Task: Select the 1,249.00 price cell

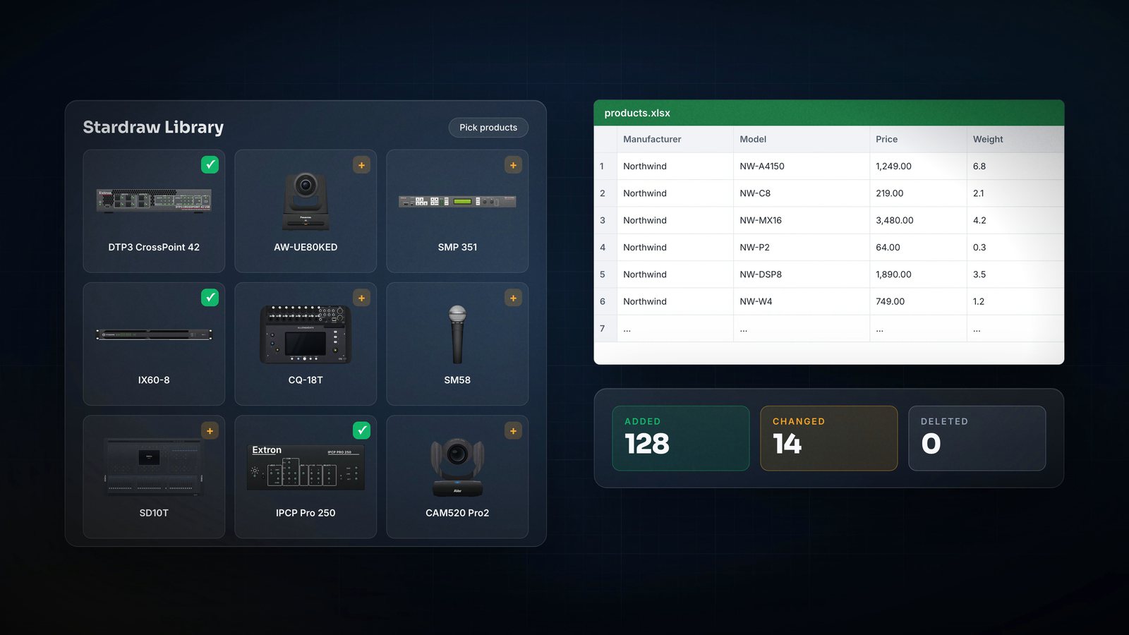Action: 919,167
